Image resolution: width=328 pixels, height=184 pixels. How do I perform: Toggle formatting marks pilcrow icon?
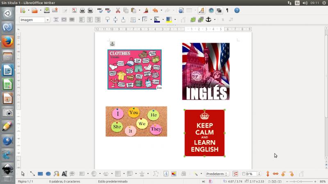pyautogui.click(x=228, y=10)
